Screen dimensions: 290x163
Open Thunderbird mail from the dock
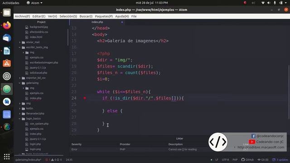click(x=7, y=38)
